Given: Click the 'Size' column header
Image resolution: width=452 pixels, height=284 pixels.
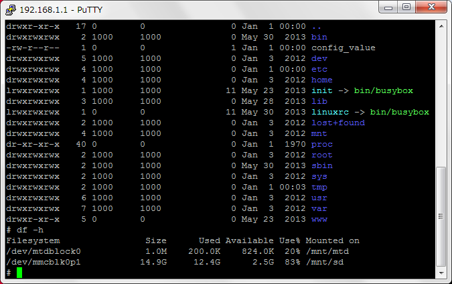Looking at the screenshot, I should tap(156, 240).
